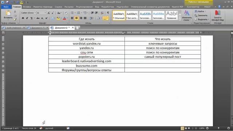This screenshot has width=233, height=131.
Task: Clear formatting with the eraser icon
Action: [66, 13]
